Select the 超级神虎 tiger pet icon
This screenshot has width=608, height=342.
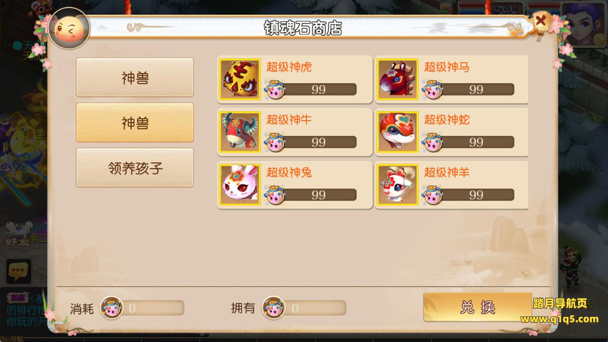click(240, 79)
